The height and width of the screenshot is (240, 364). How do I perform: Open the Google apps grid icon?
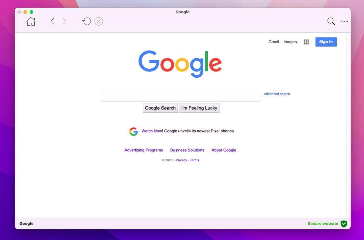tap(306, 42)
